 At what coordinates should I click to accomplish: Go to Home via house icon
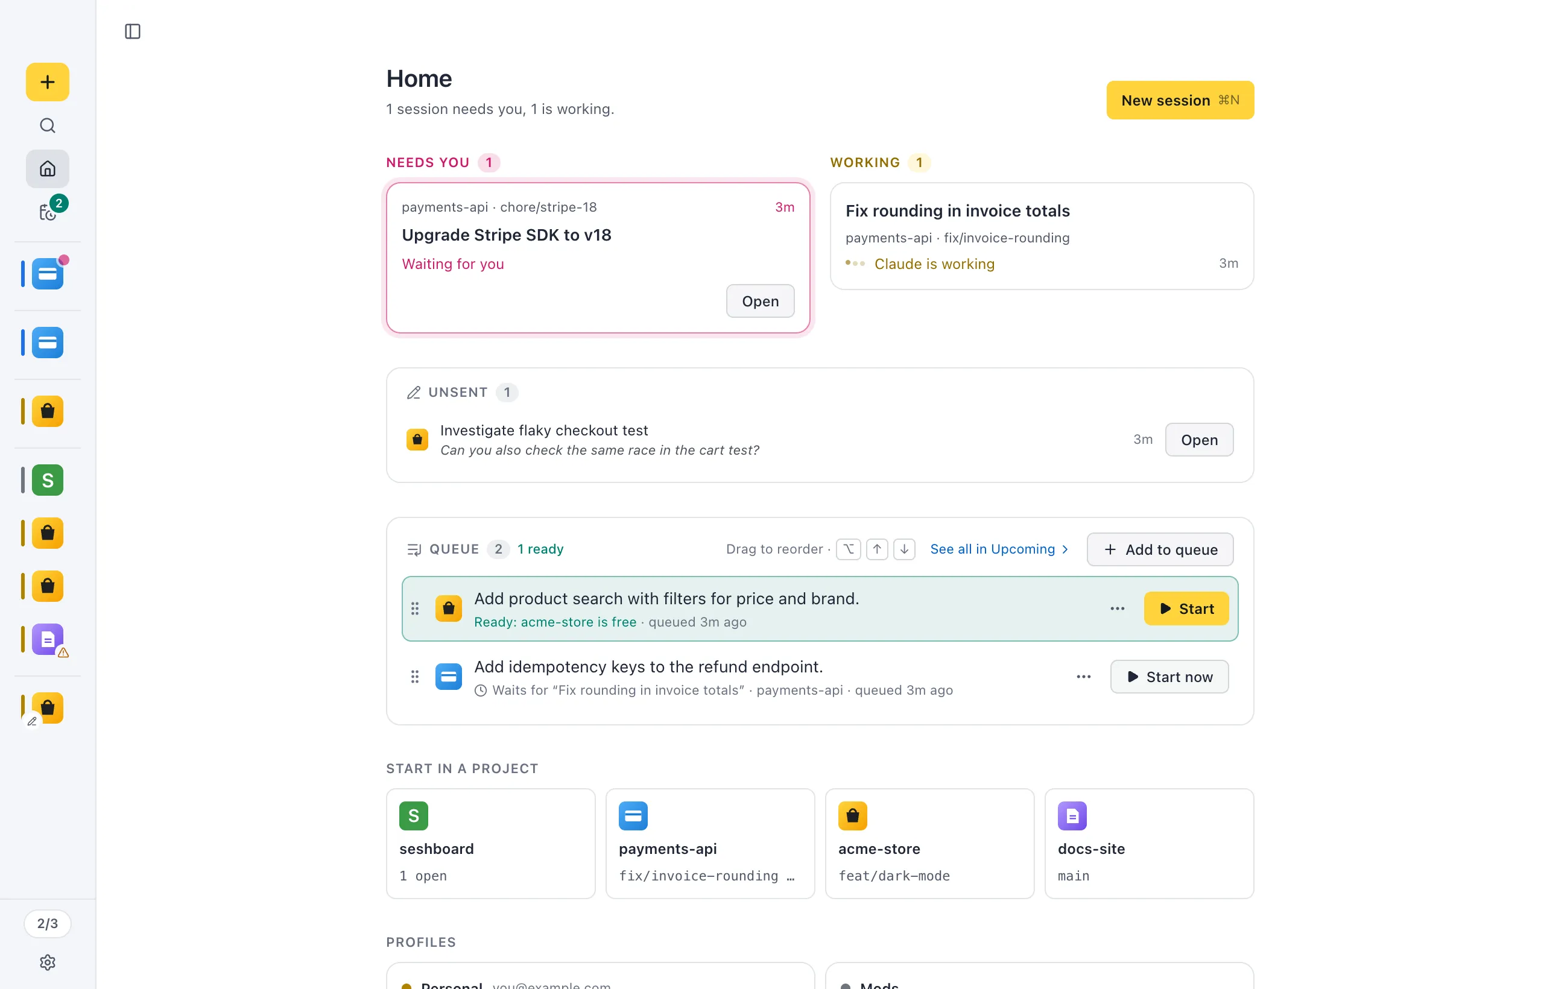coord(48,169)
